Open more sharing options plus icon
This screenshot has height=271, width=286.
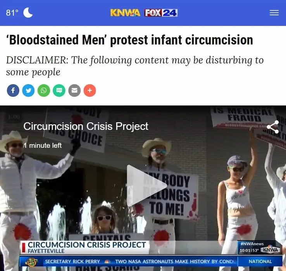tap(90, 90)
